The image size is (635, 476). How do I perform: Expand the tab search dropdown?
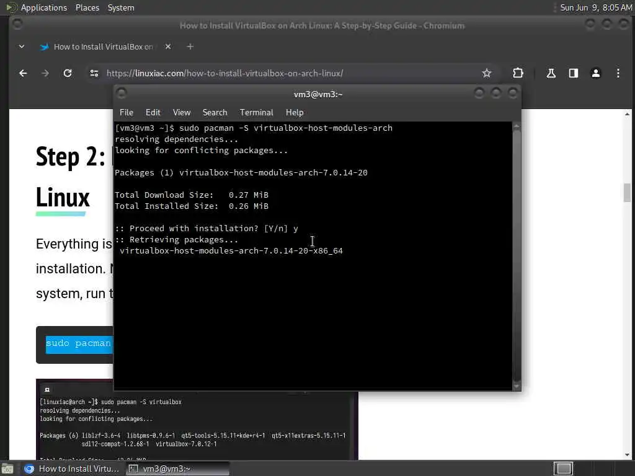point(22,46)
